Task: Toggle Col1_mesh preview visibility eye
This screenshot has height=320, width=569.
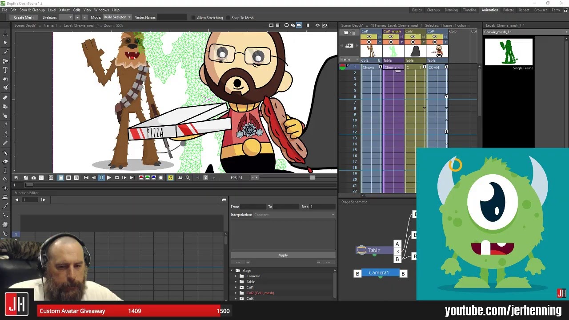Action: 391,37
